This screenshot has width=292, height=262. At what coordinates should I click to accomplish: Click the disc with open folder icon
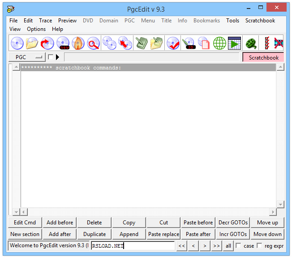[32, 43]
